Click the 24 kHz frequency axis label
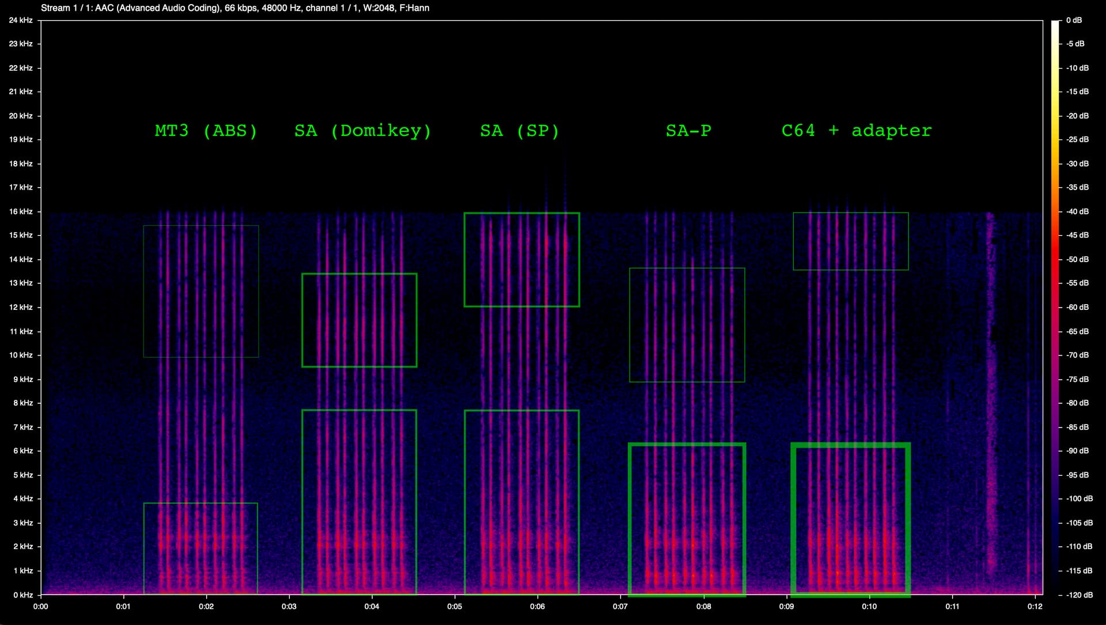Image resolution: width=1106 pixels, height=625 pixels. coord(21,20)
